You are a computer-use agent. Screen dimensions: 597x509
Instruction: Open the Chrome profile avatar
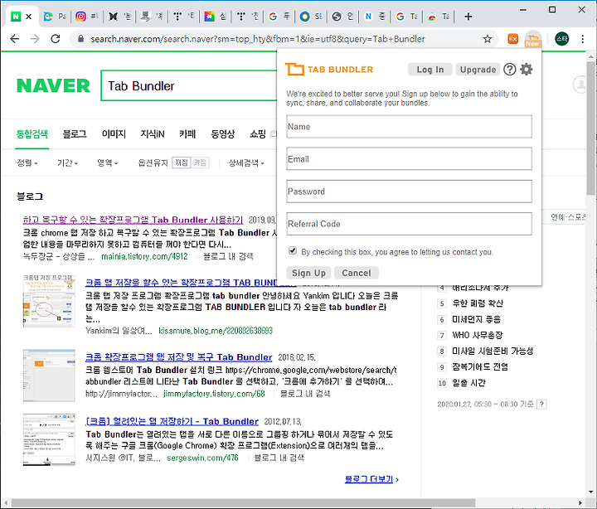pos(561,39)
